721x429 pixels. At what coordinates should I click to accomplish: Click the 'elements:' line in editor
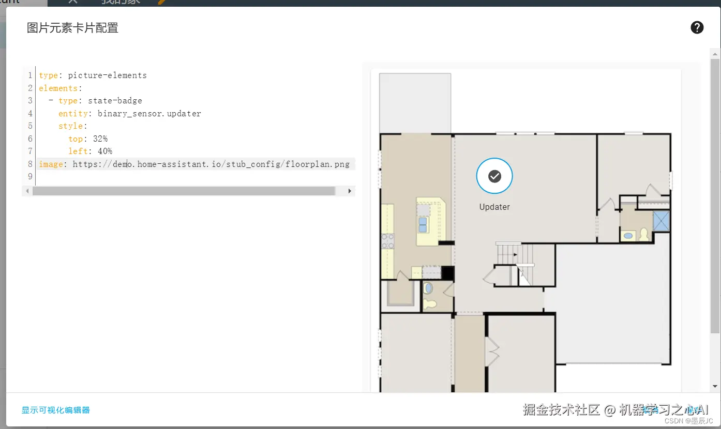[61, 88]
